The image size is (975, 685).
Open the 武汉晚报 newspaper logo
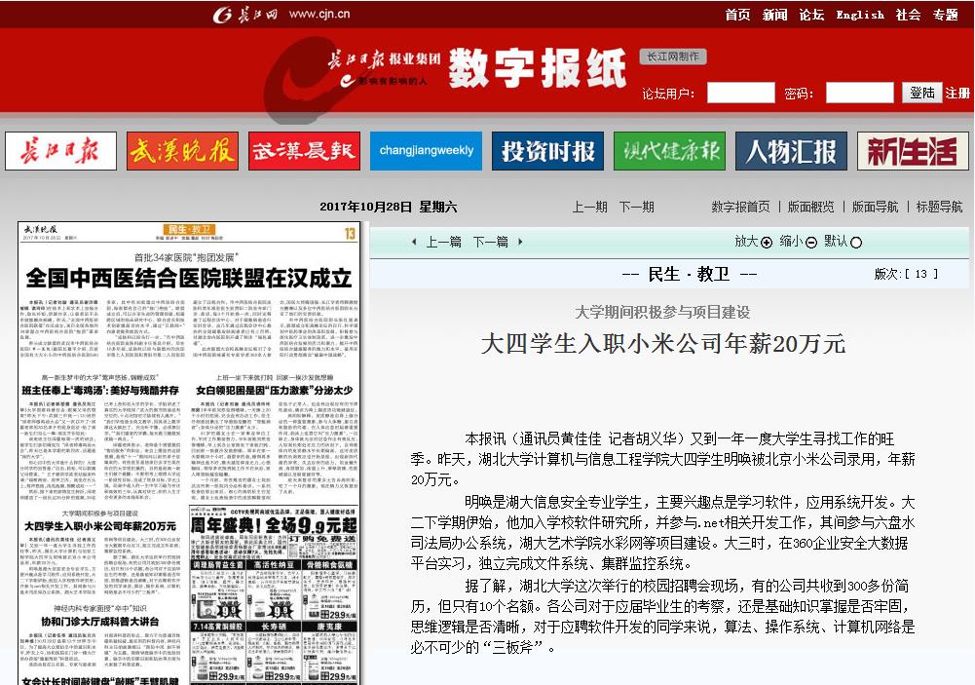[x=182, y=151]
